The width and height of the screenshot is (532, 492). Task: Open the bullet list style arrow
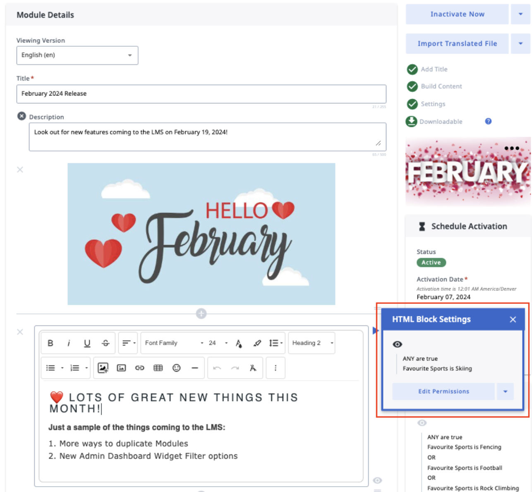[x=62, y=368]
